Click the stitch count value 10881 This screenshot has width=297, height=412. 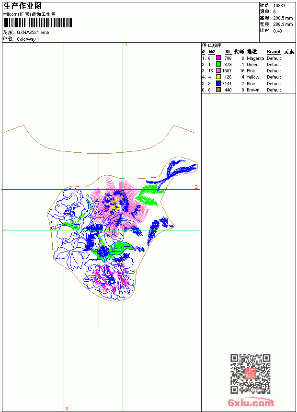point(279,6)
